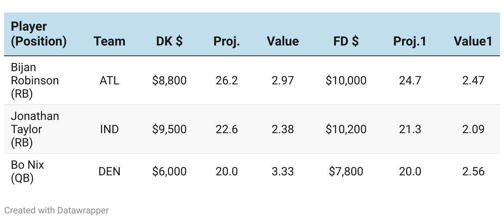Image resolution: width=504 pixels, height=220 pixels.
Task: Click the Team column header
Action: 109,41
